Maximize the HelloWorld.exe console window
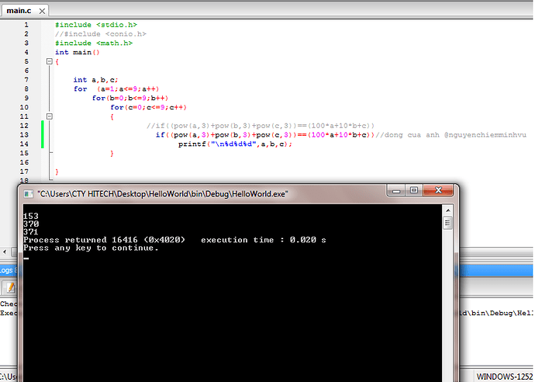 (414, 190)
